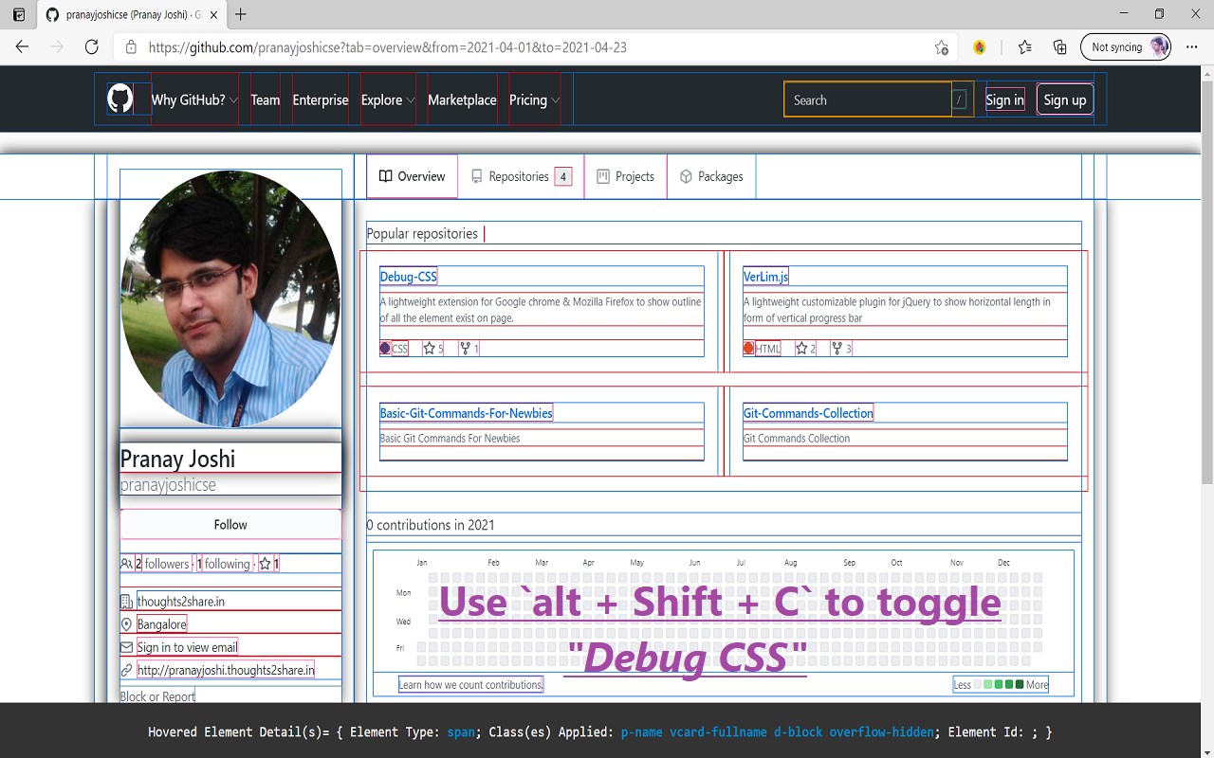View site information lock icon

coord(131,47)
